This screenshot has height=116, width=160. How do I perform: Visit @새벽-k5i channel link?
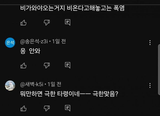[32, 84]
